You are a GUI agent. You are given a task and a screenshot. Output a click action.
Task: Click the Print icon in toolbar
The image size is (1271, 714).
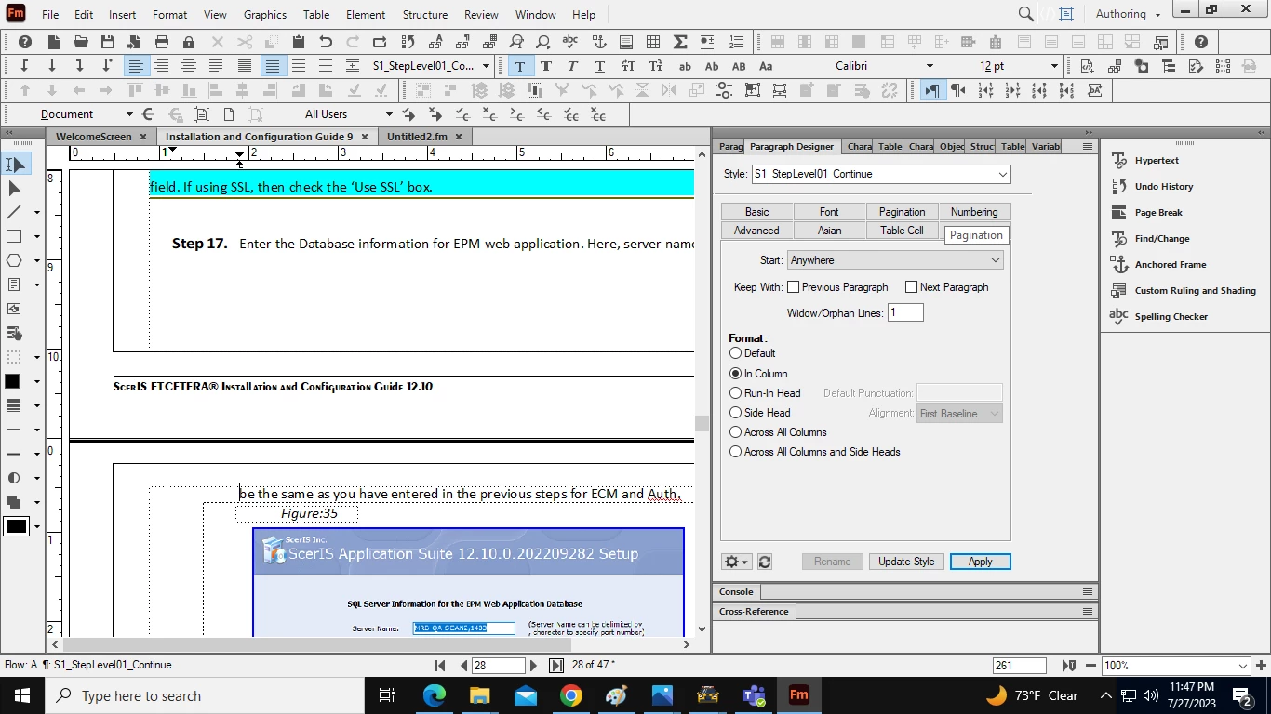click(162, 42)
